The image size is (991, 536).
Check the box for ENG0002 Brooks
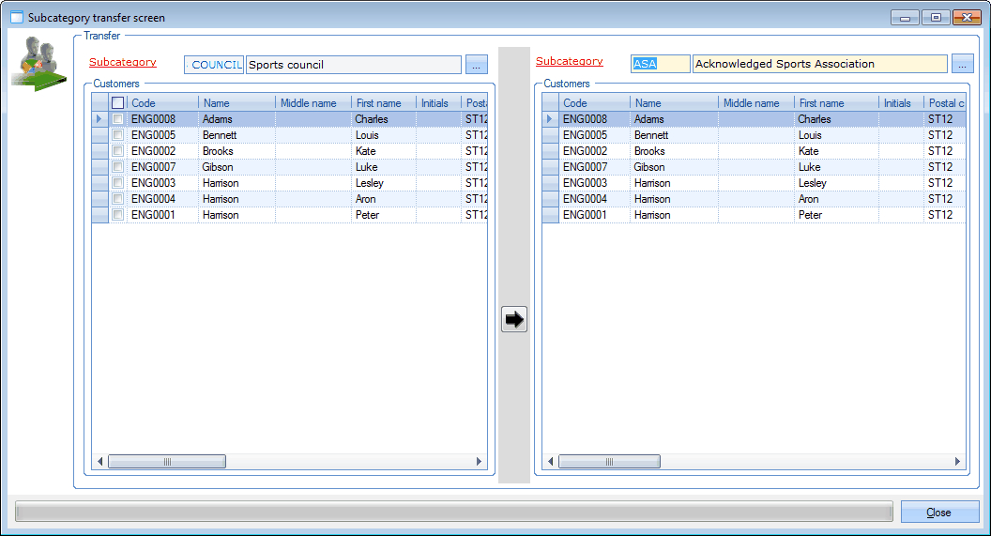[x=117, y=151]
